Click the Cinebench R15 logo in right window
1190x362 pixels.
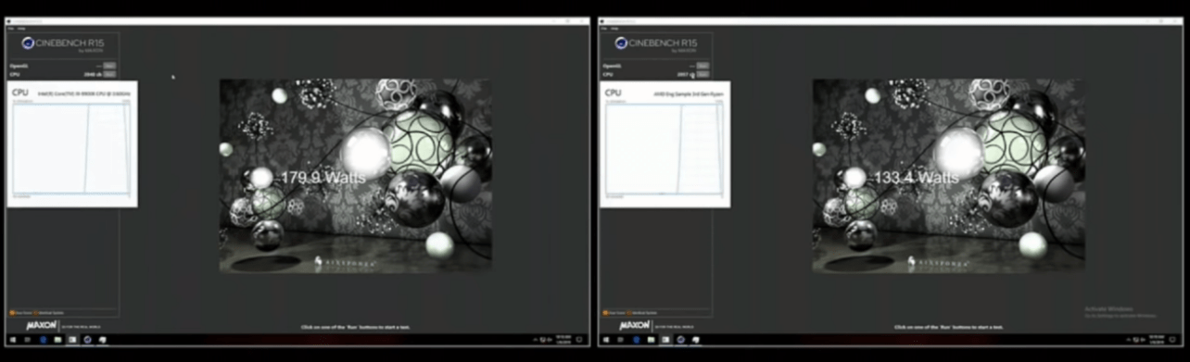click(655, 44)
